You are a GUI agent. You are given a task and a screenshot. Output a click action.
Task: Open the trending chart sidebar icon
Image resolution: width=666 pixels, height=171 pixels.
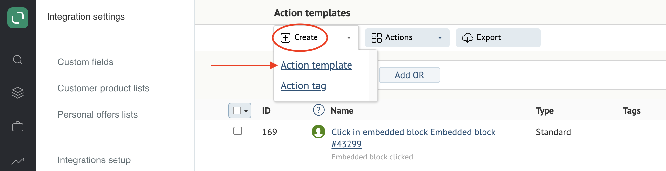[18, 161]
